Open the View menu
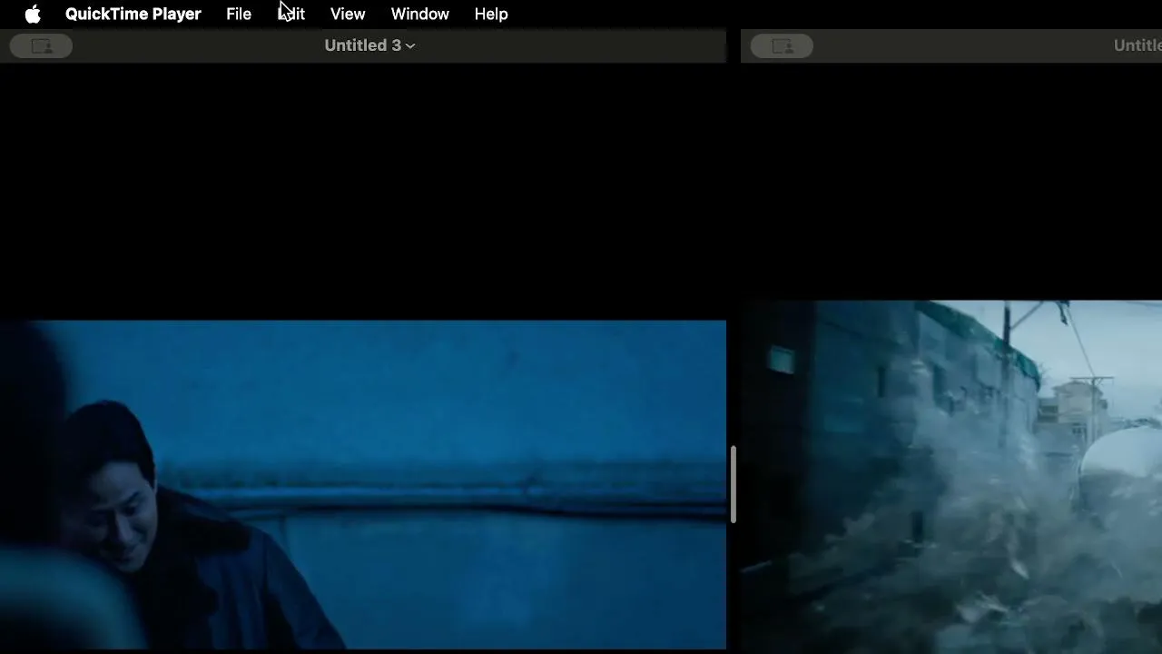This screenshot has height=654, width=1162. [x=348, y=15]
